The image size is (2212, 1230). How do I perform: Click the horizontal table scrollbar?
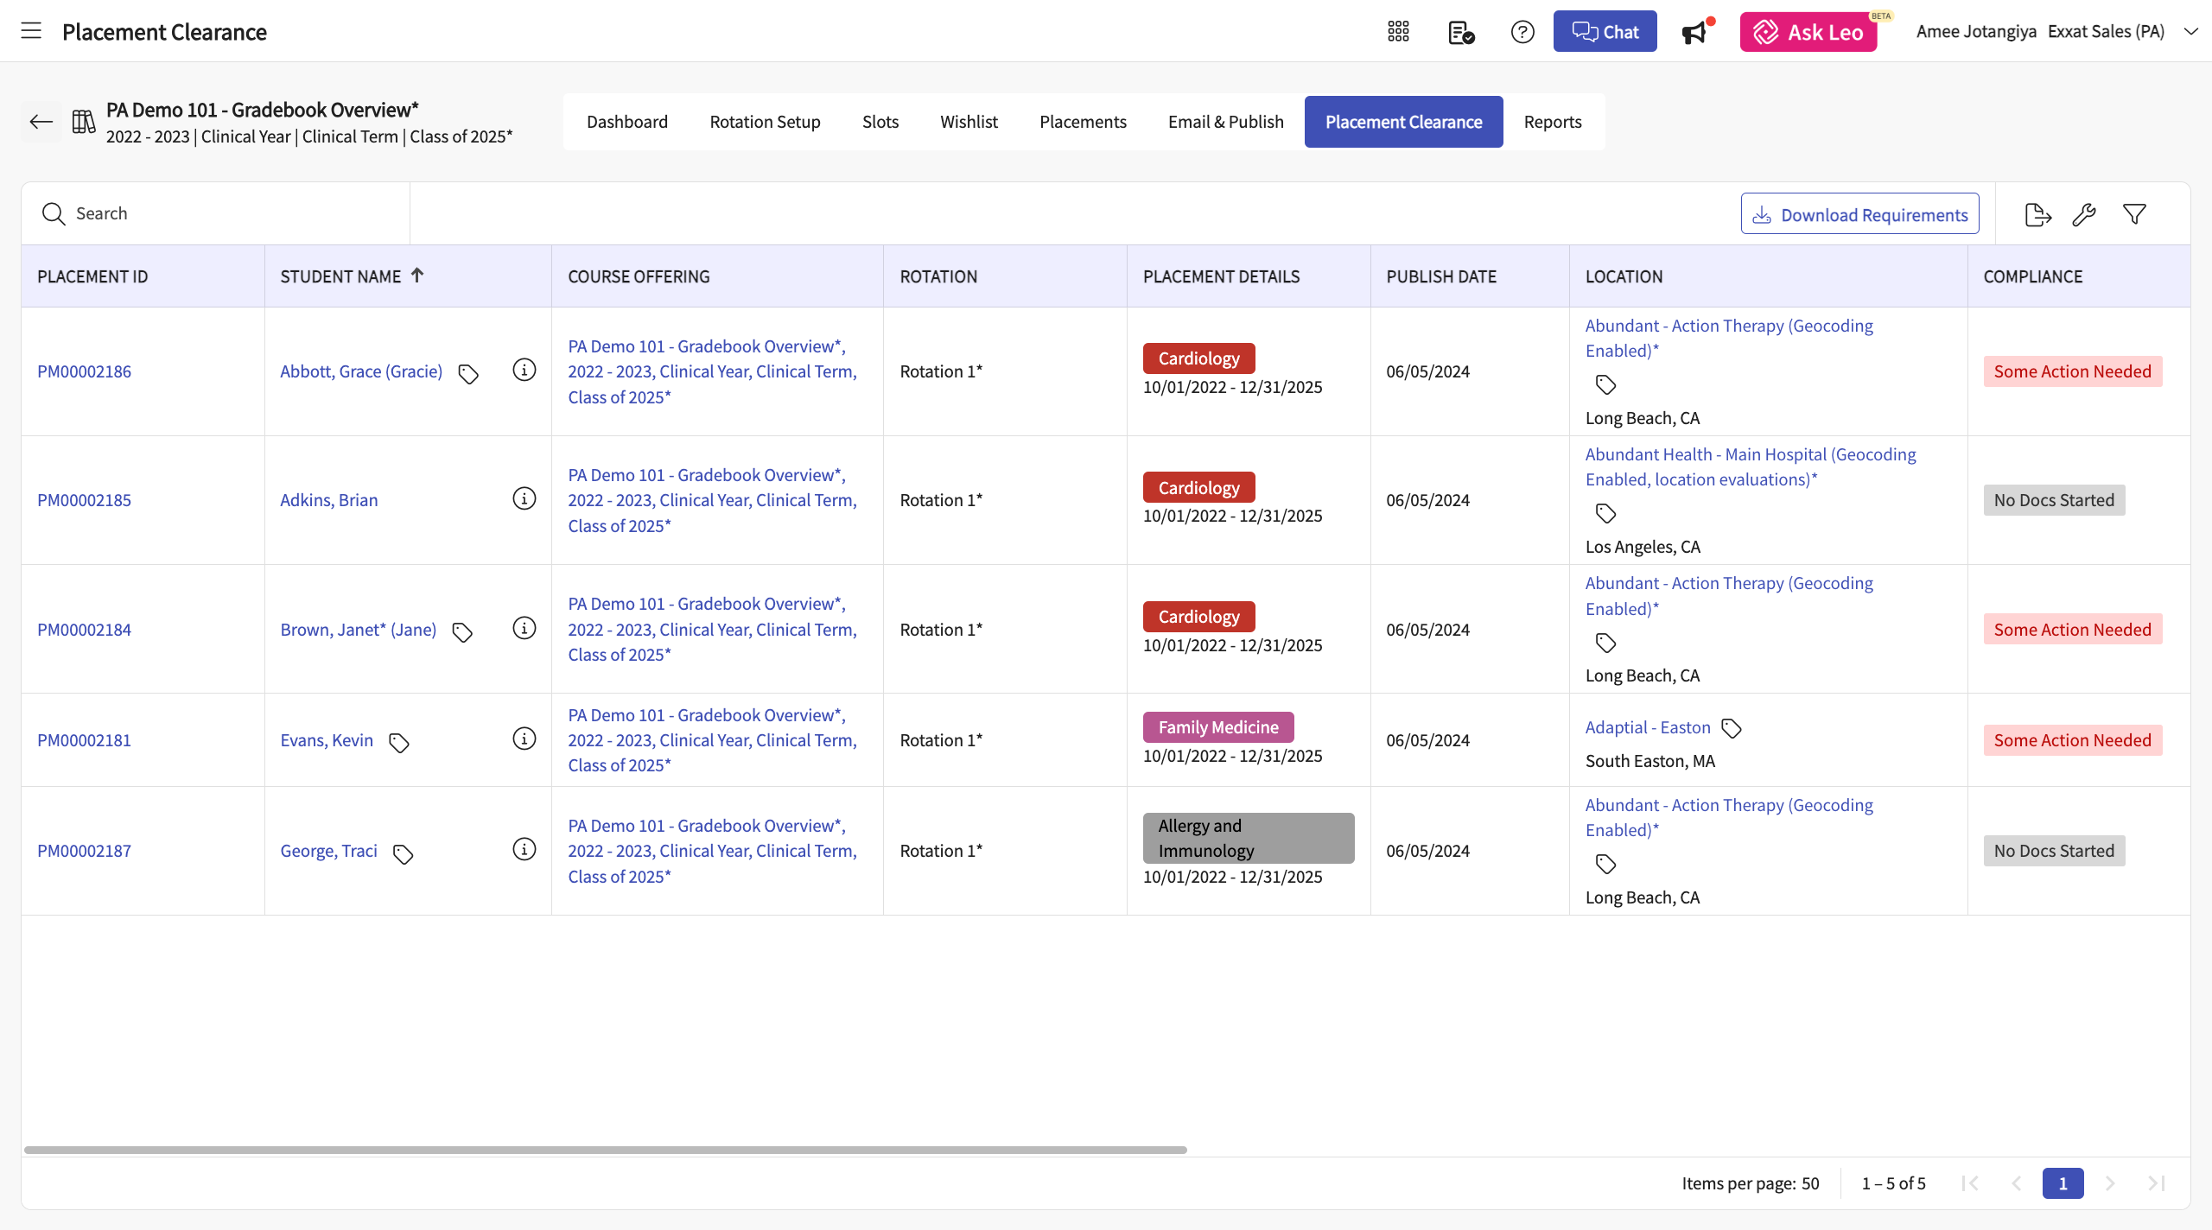pyautogui.click(x=605, y=1150)
